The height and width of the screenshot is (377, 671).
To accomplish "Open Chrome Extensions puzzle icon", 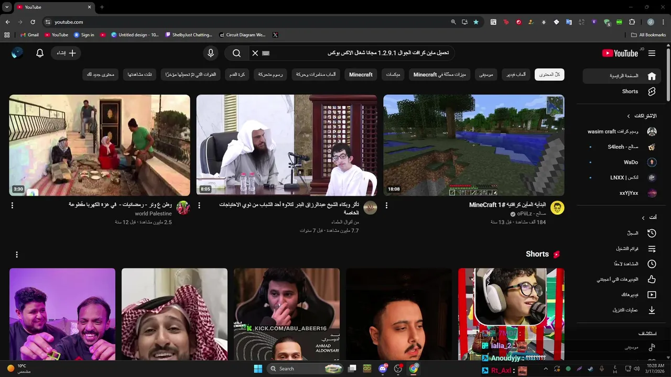I will click(x=632, y=22).
